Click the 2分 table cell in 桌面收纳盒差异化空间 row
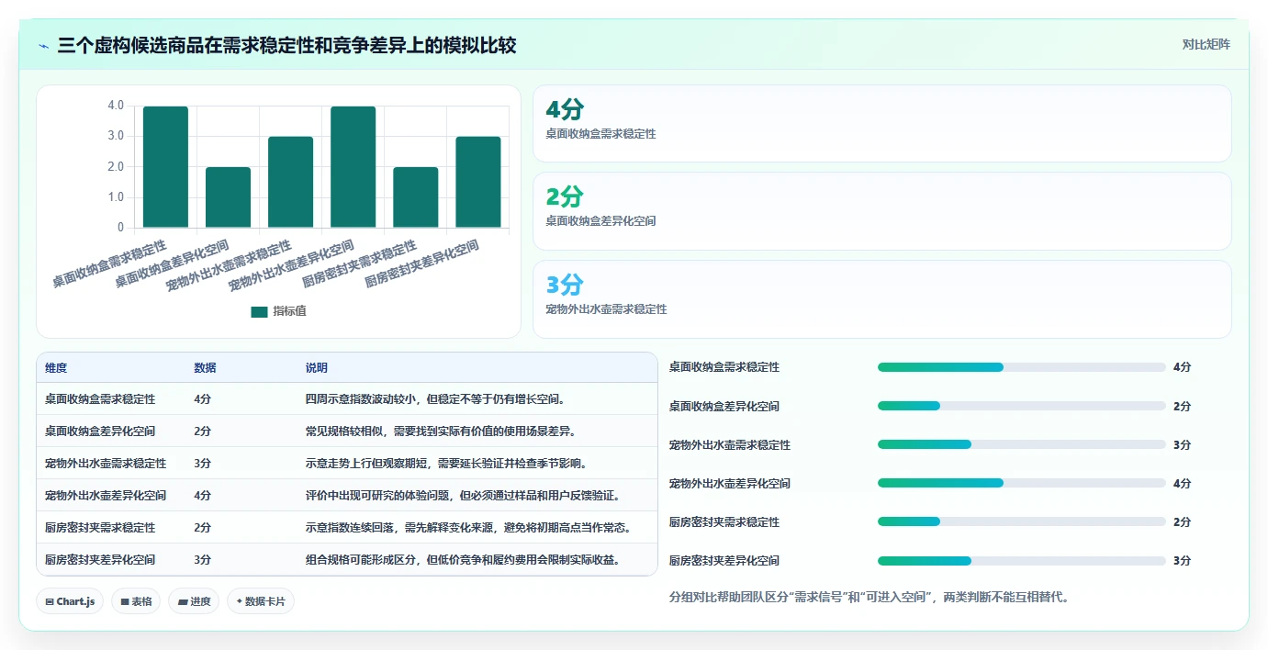The image size is (1268, 650). tap(202, 431)
